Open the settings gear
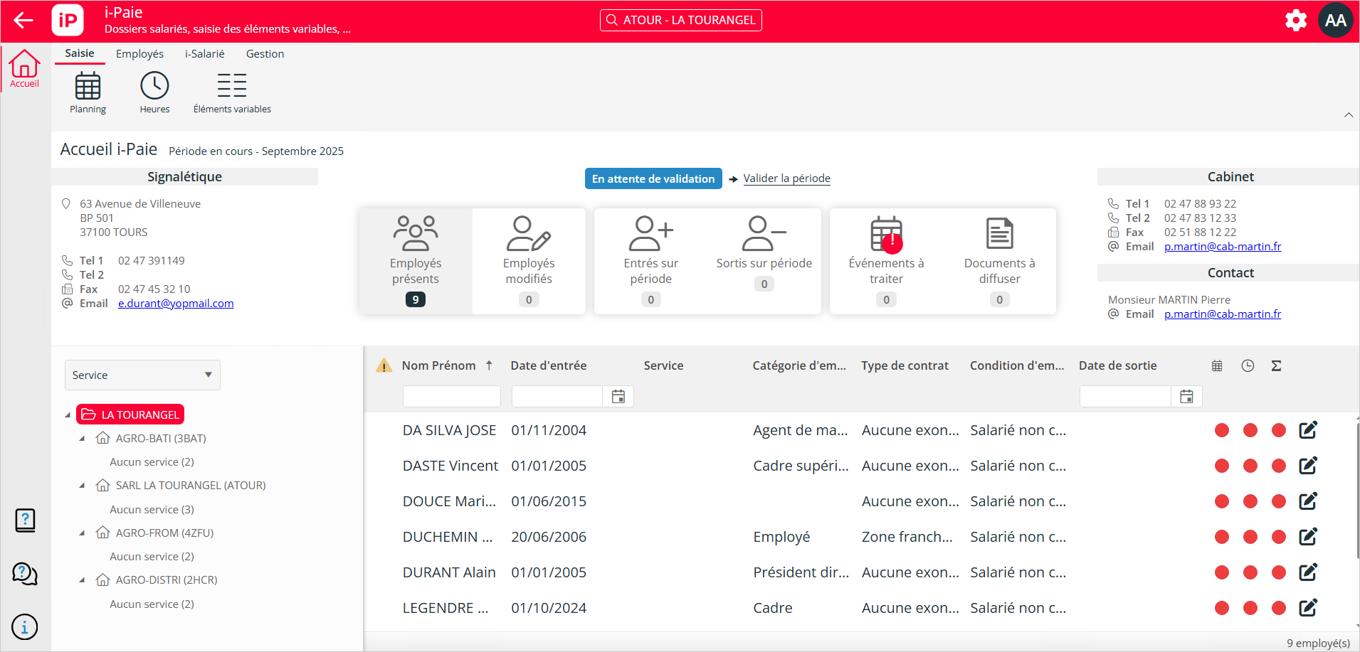Viewport: 1360px width, 652px height. point(1296,21)
